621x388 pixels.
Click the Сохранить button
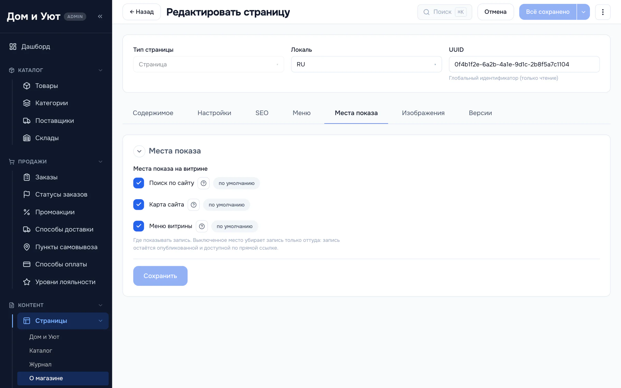[160, 276]
